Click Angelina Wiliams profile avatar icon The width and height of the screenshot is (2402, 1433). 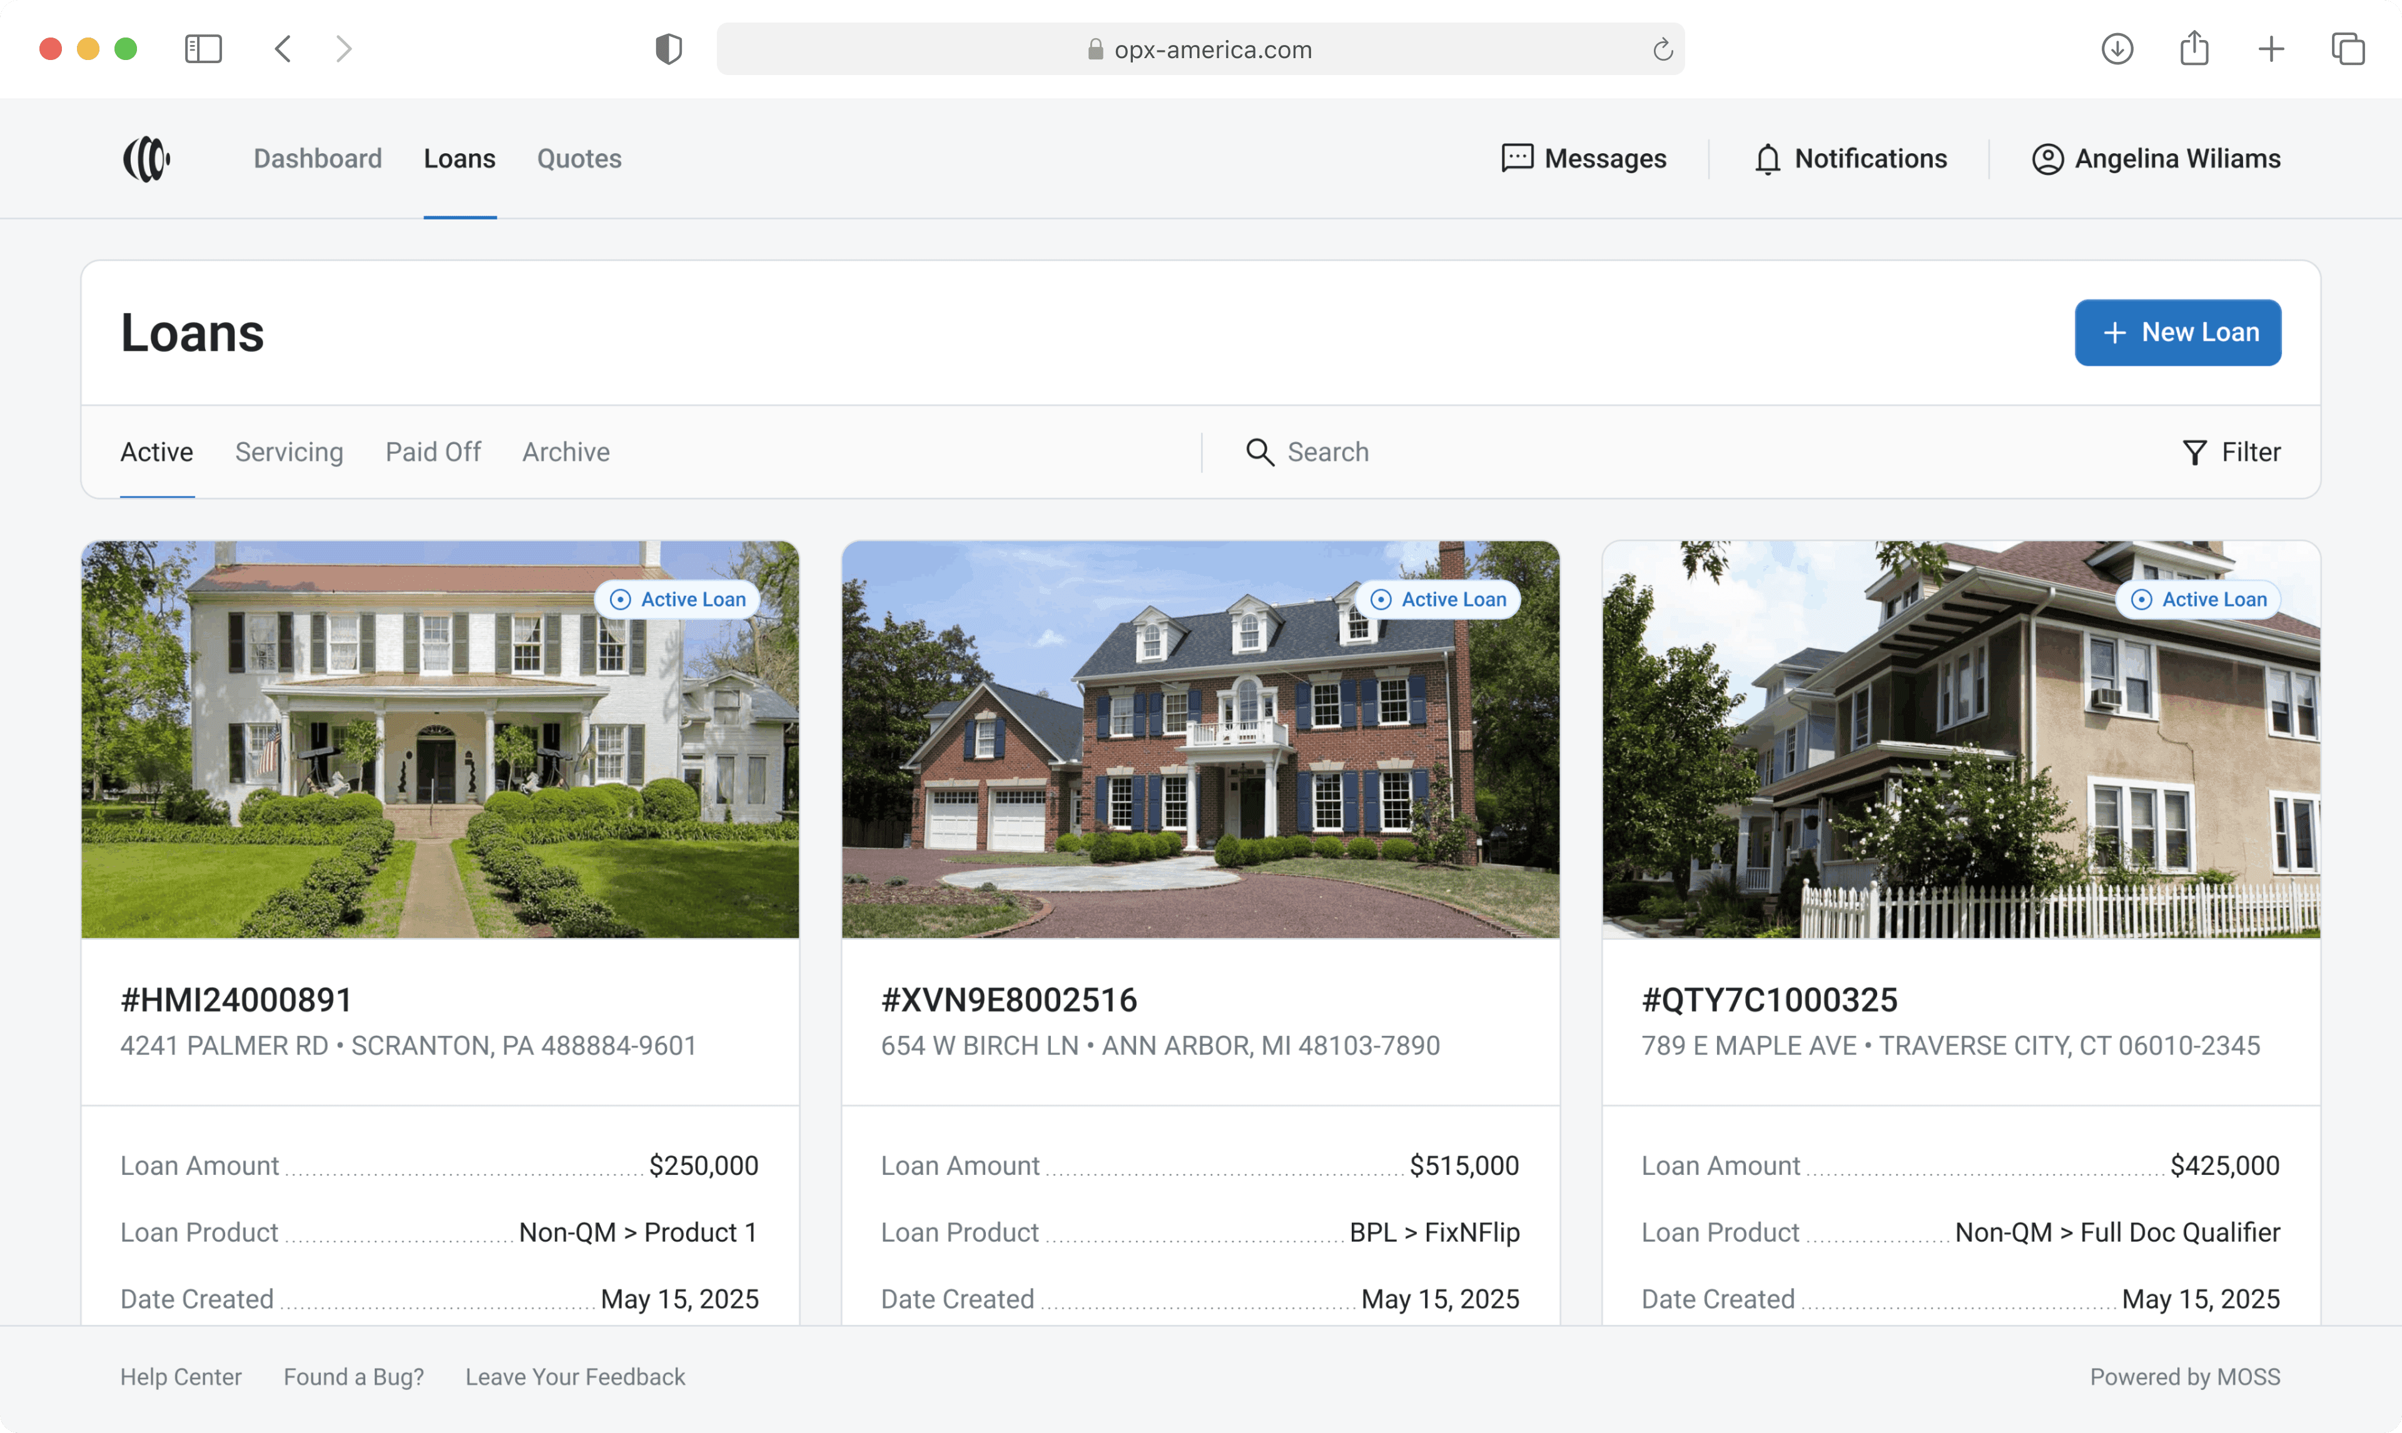point(2047,159)
